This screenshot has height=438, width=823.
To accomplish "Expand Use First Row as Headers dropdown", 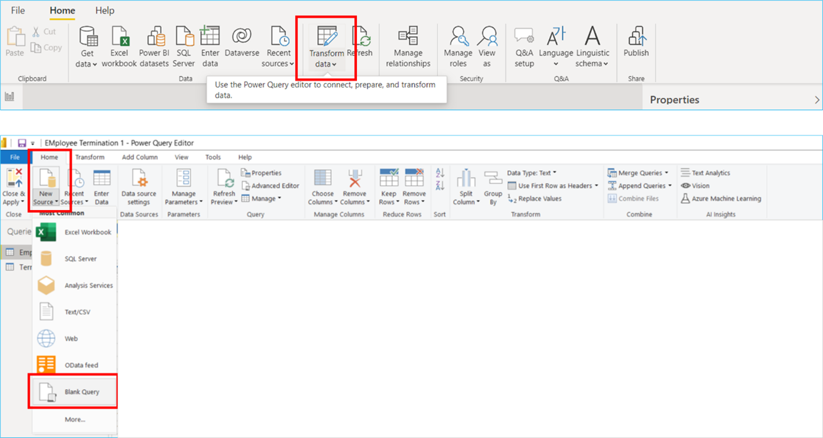I will click(x=596, y=186).
